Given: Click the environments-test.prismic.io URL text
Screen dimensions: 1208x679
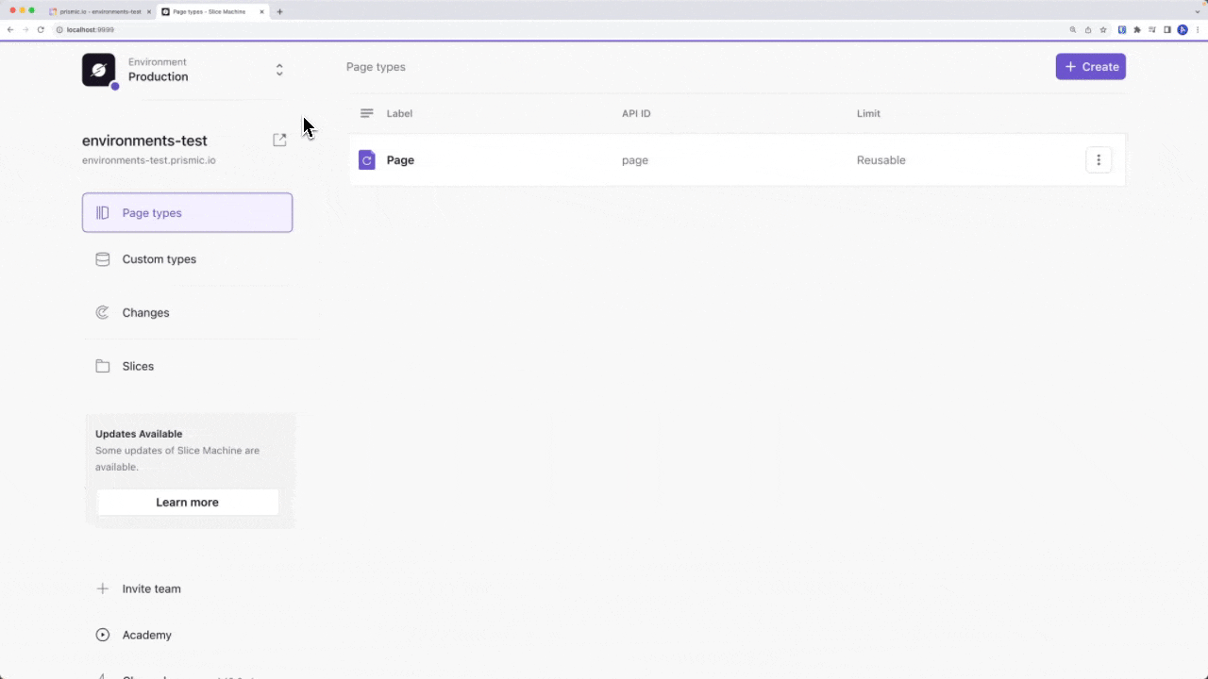Looking at the screenshot, I should tap(149, 160).
